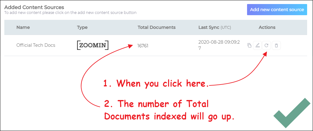
Task: Click the Total Documents column header
Action: pyautogui.click(x=156, y=27)
